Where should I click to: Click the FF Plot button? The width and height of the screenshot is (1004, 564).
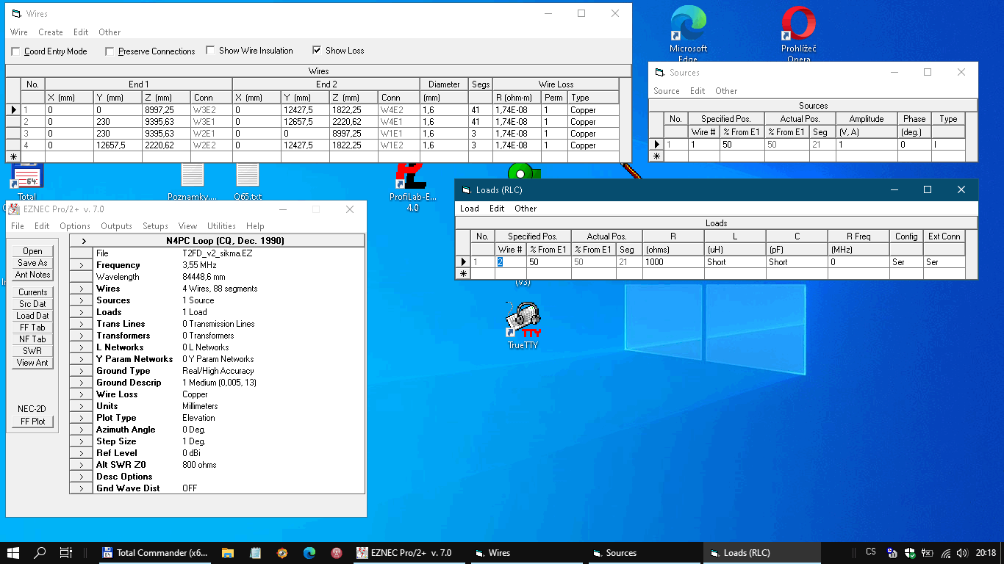click(32, 422)
